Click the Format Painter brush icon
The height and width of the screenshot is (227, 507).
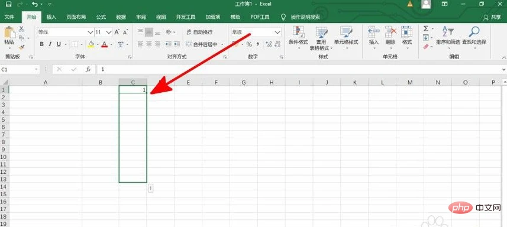pyautogui.click(x=22, y=47)
